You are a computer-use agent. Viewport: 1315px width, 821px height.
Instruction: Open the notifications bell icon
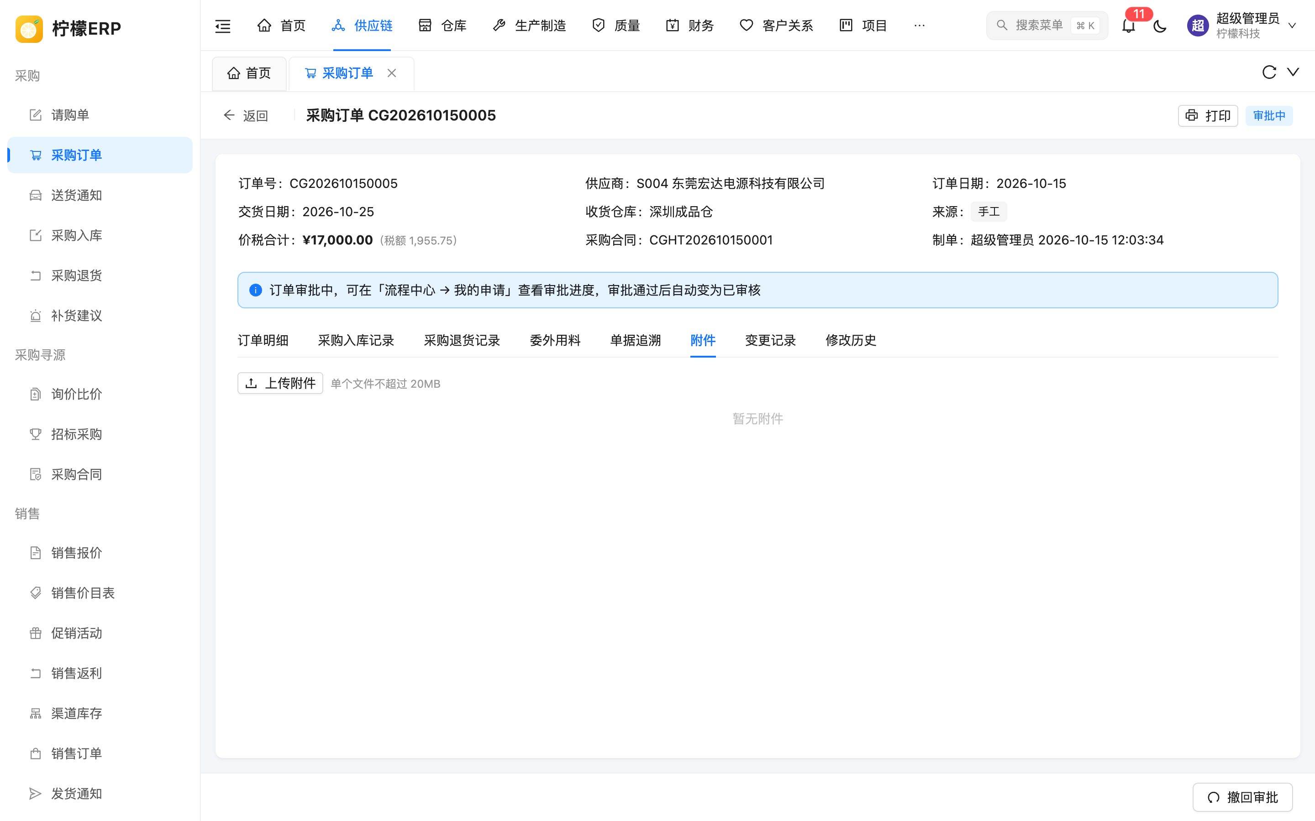click(1129, 26)
